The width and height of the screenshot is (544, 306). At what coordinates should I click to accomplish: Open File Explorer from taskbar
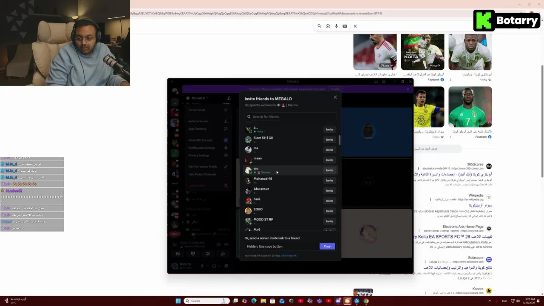pos(263,301)
